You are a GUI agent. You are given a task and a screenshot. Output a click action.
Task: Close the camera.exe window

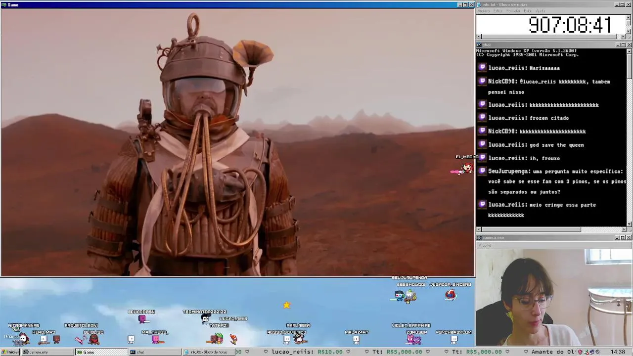[629, 238]
